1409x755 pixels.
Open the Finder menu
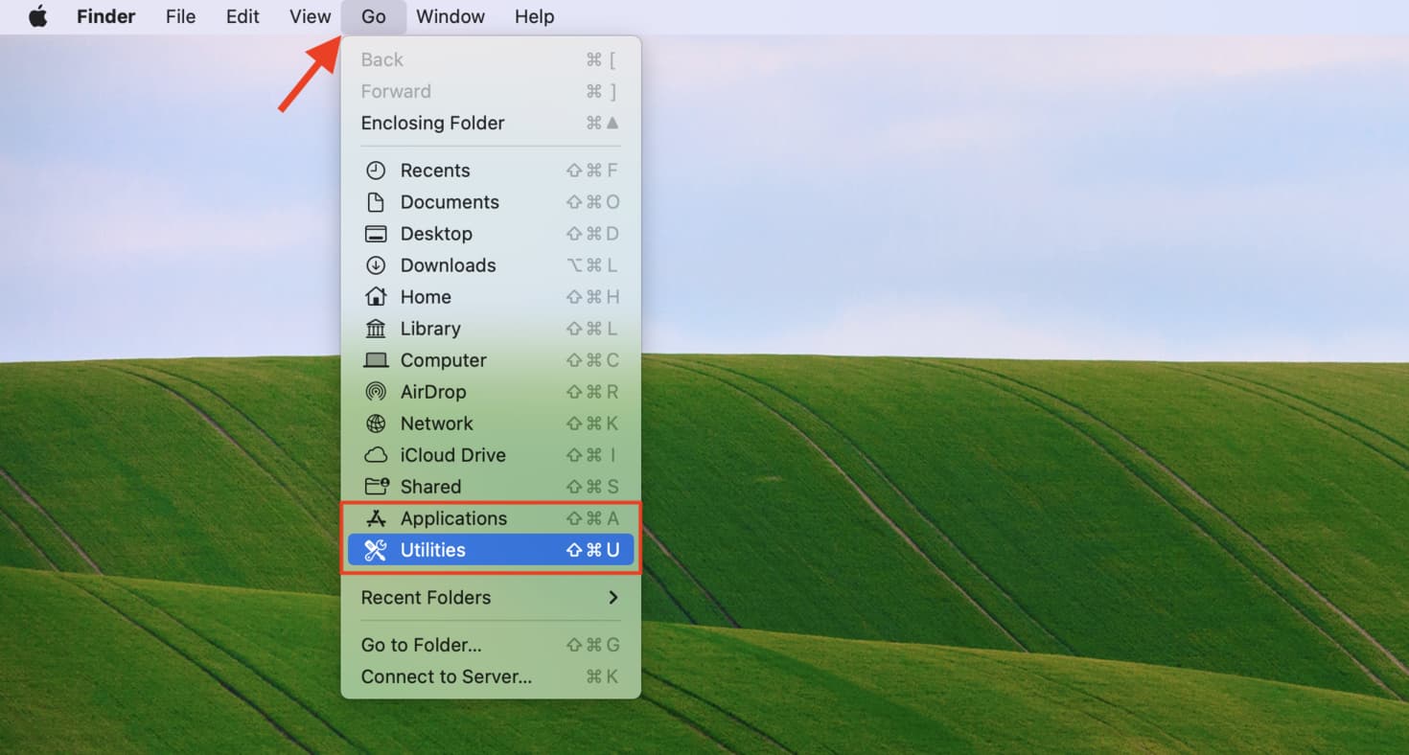coord(105,16)
